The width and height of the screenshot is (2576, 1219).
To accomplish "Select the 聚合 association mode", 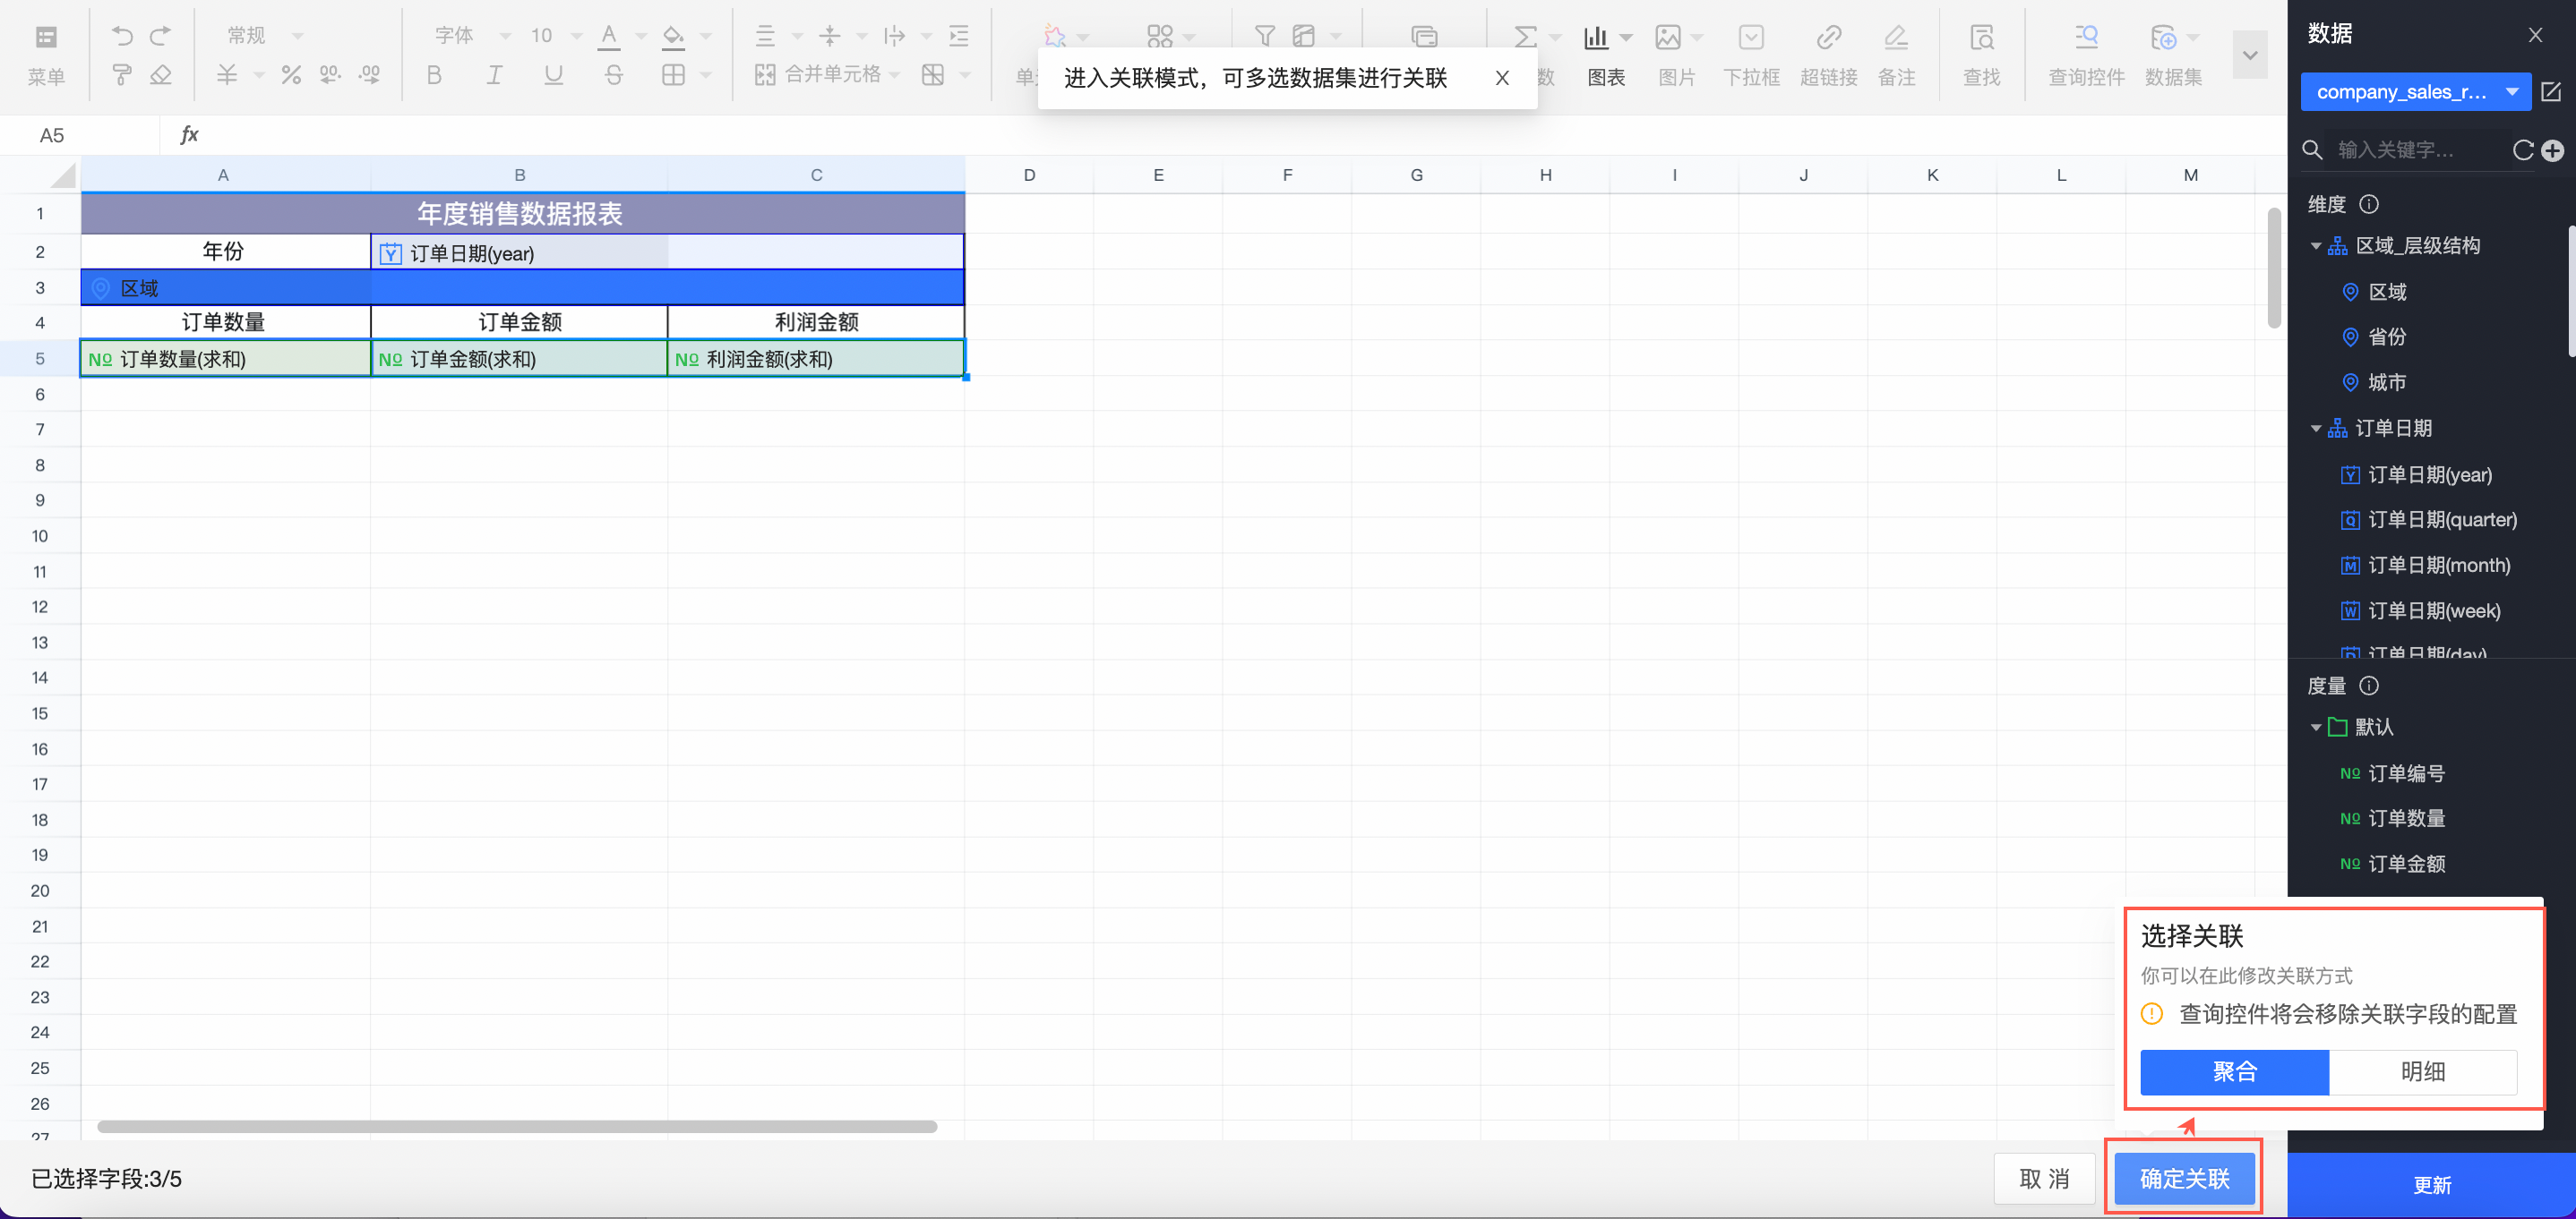I will click(x=2234, y=1071).
